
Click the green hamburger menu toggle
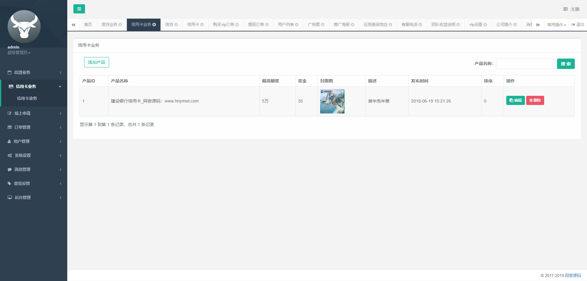coord(79,9)
